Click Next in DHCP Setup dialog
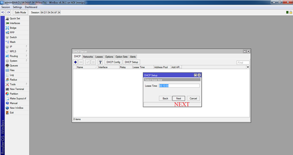Image resolution: width=293 pixels, height=155 pixels. [x=178, y=98]
